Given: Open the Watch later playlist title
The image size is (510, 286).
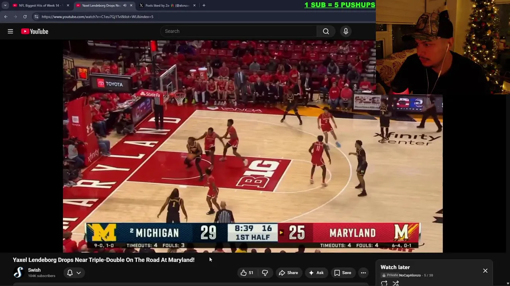Looking at the screenshot, I should coord(395,267).
